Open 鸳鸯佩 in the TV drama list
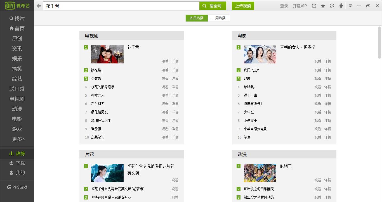The image size is (382, 202). click(96, 129)
